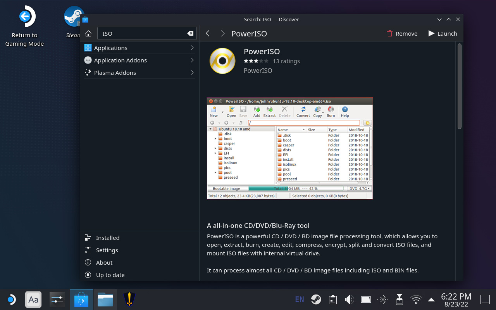Open the clipboard tray icon
Image resolution: width=496 pixels, height=310 pixels.
pyautogui.click(x=332, y=299)
